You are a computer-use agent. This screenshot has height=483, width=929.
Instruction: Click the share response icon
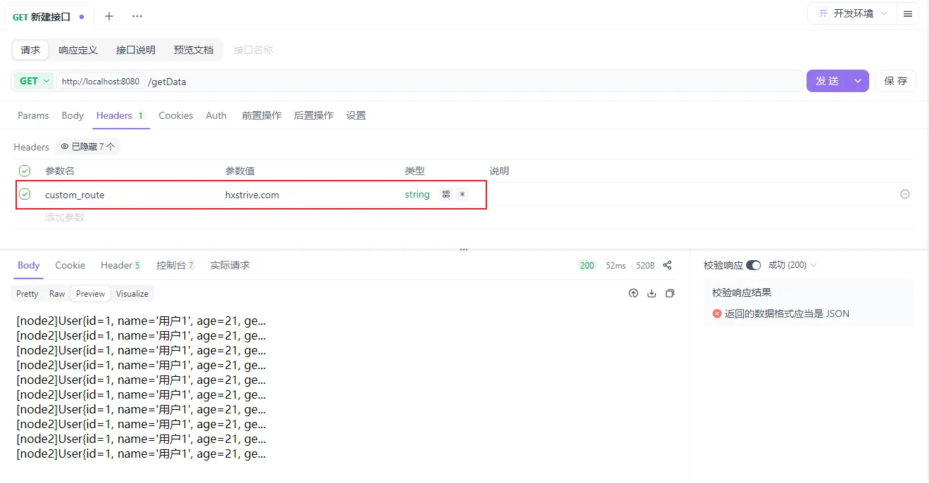667,265
